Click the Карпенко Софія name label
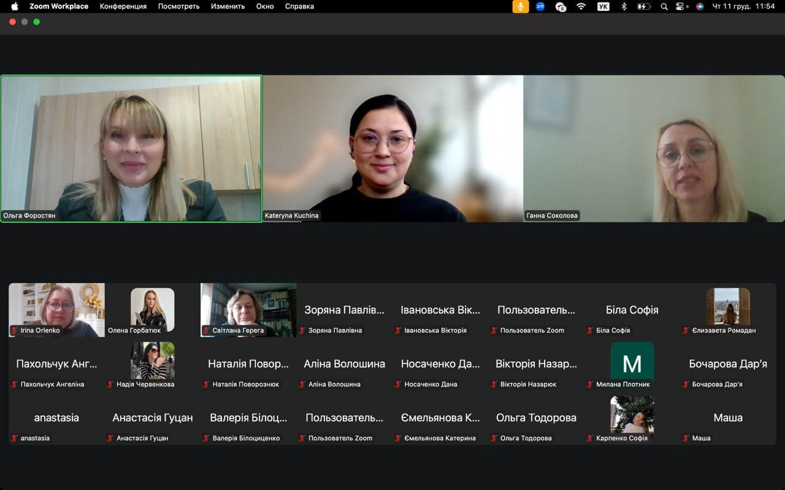 (622, 439)
